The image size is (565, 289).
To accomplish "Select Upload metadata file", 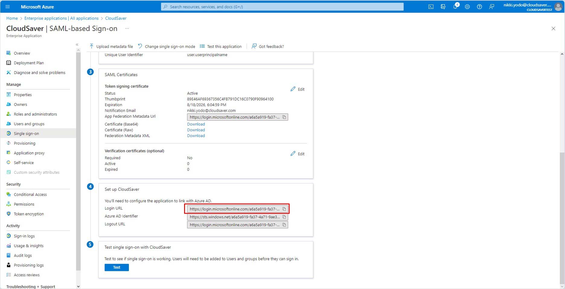I will tap(111, 46).
